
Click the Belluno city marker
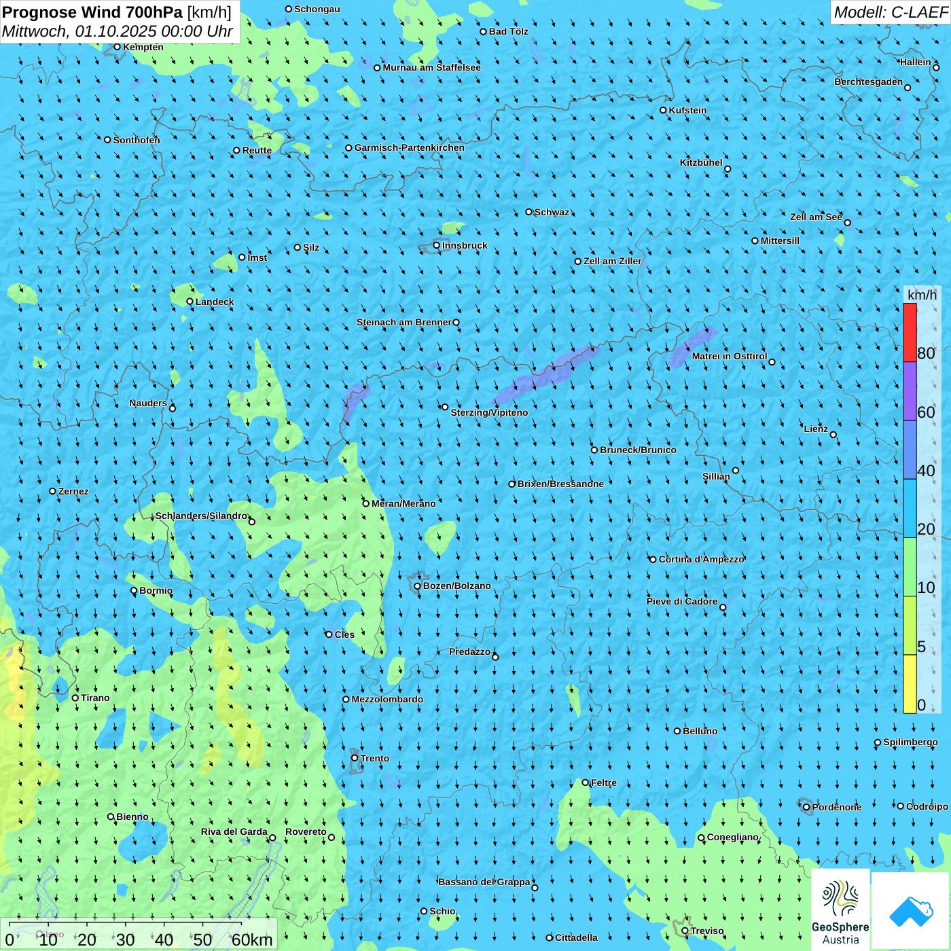coord(677,731)
